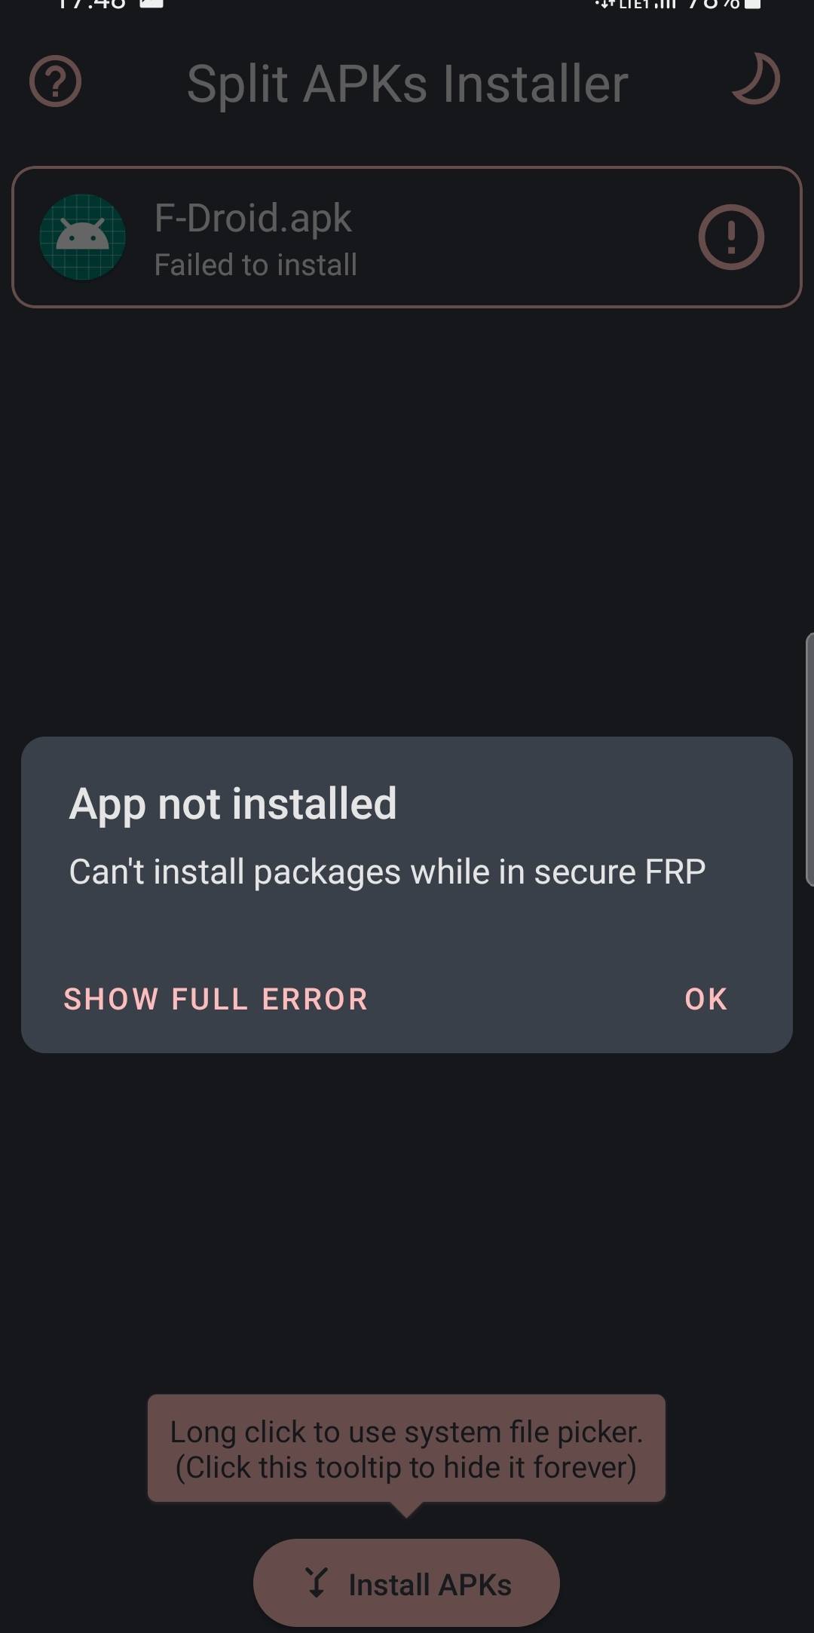Tap the App not installed heading
The height and width of the screenshot is (1633, 814).
pos(233,804)
